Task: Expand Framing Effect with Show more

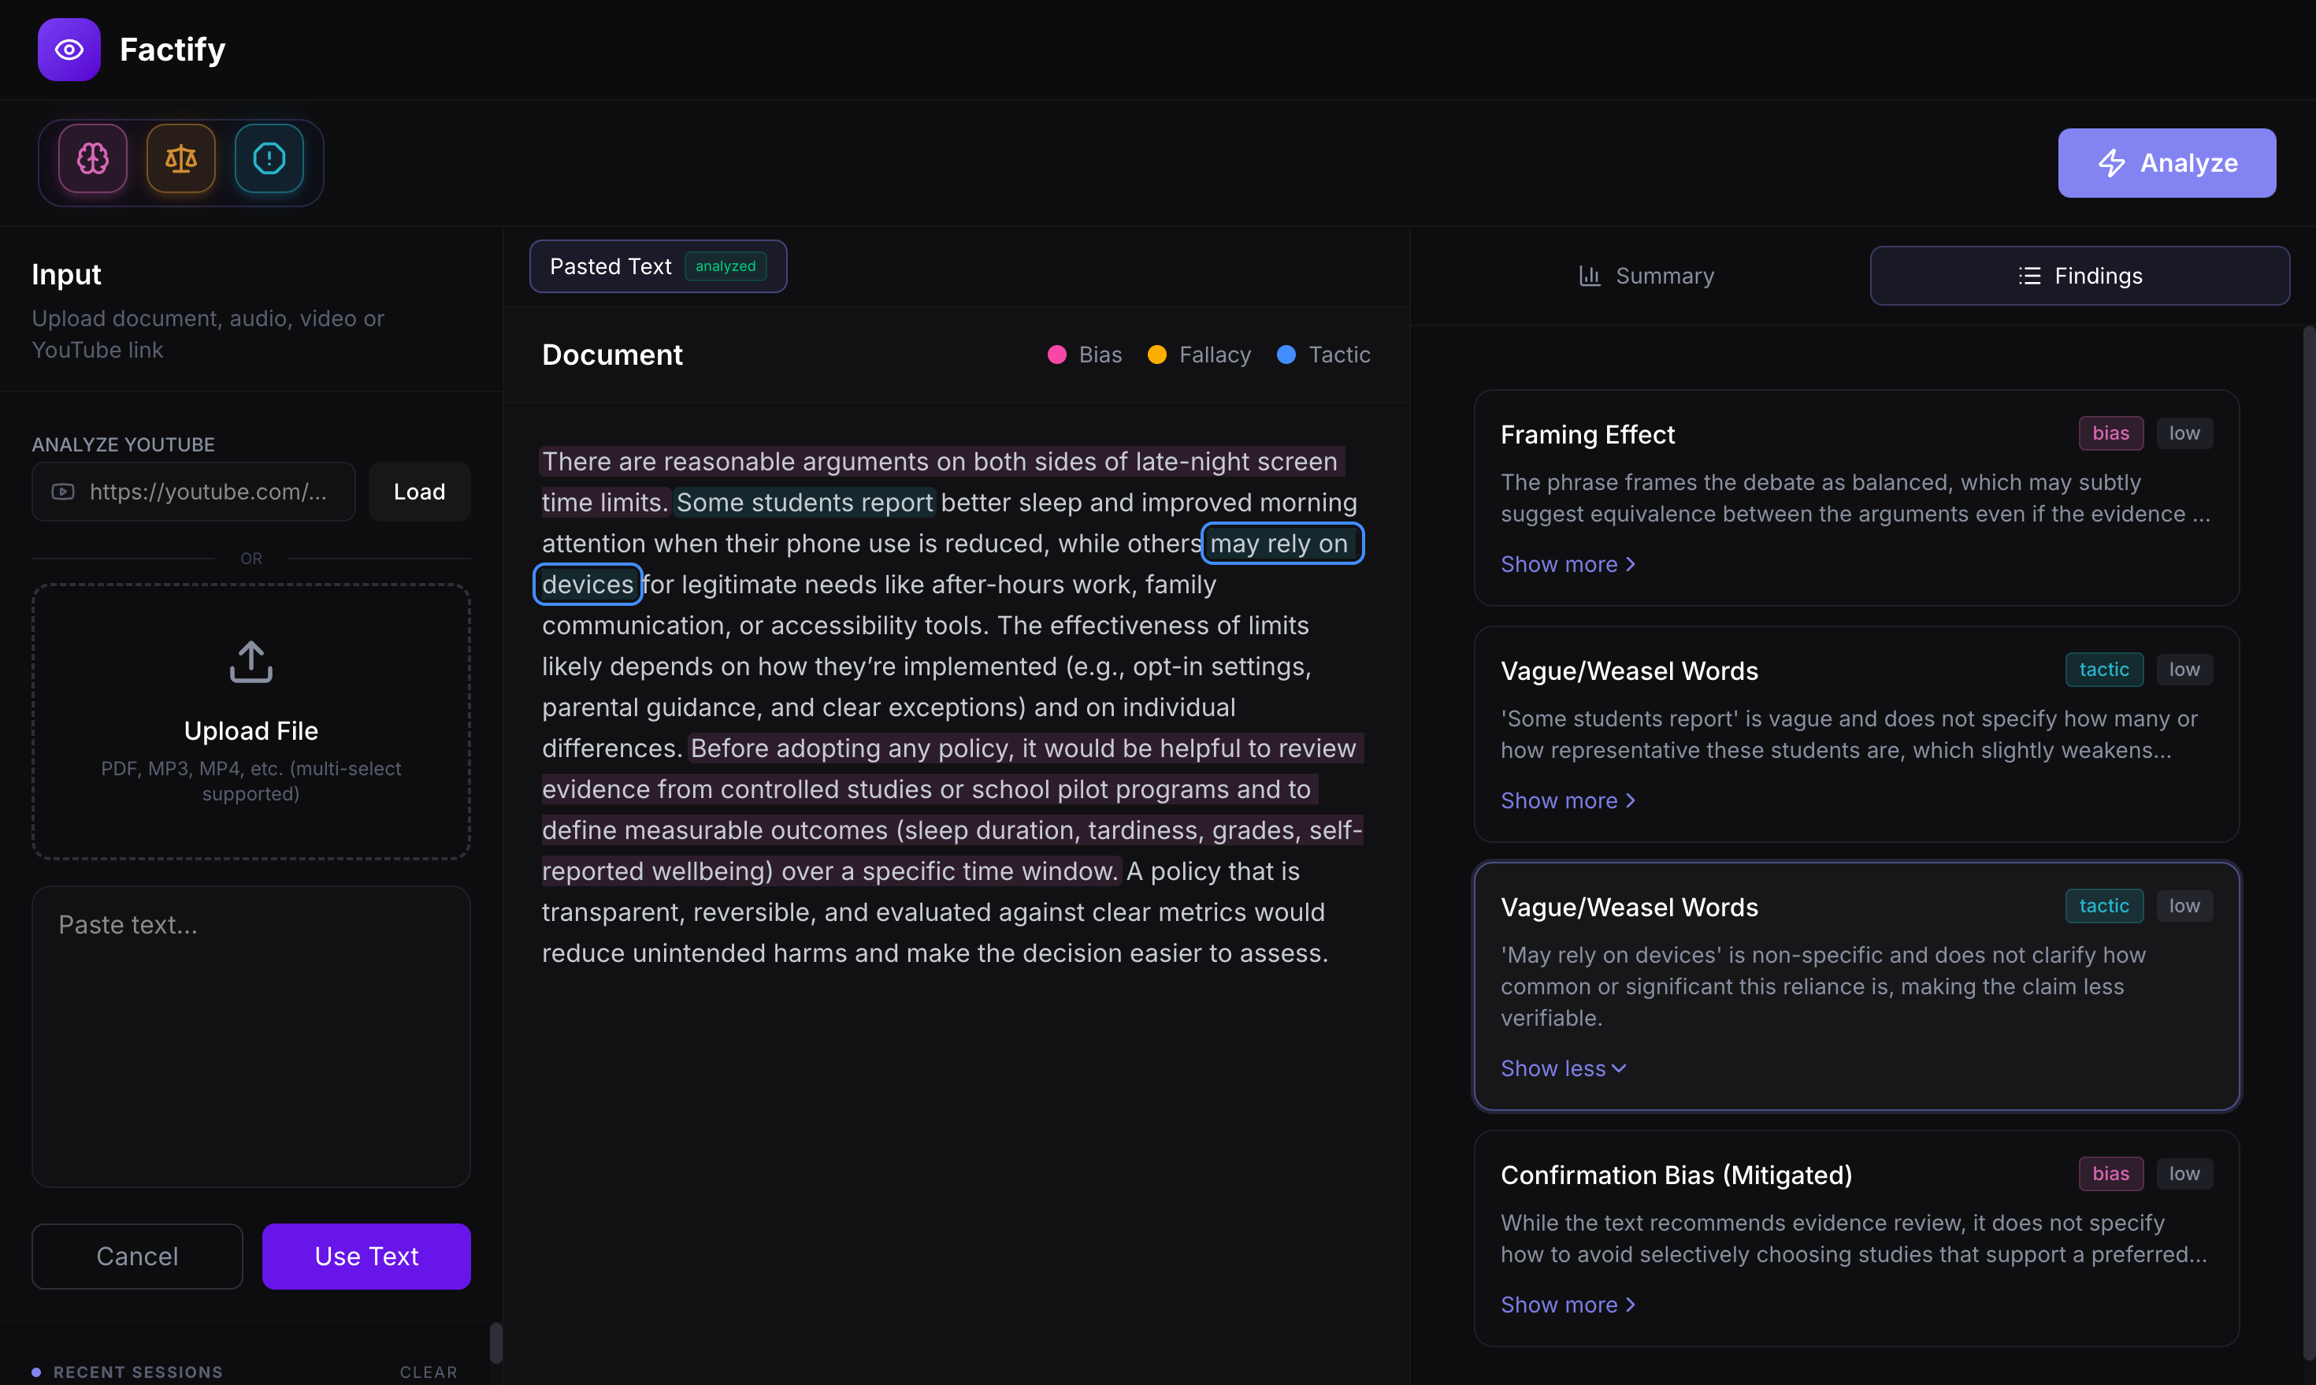Action: pyautogui.click(x=1567, y=565)
